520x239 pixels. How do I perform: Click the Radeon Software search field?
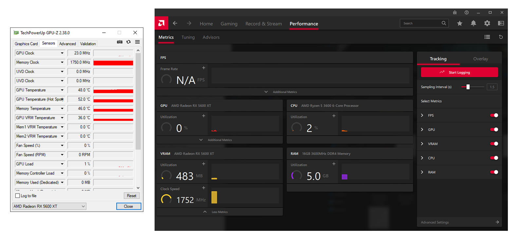(x=424, y=23)
